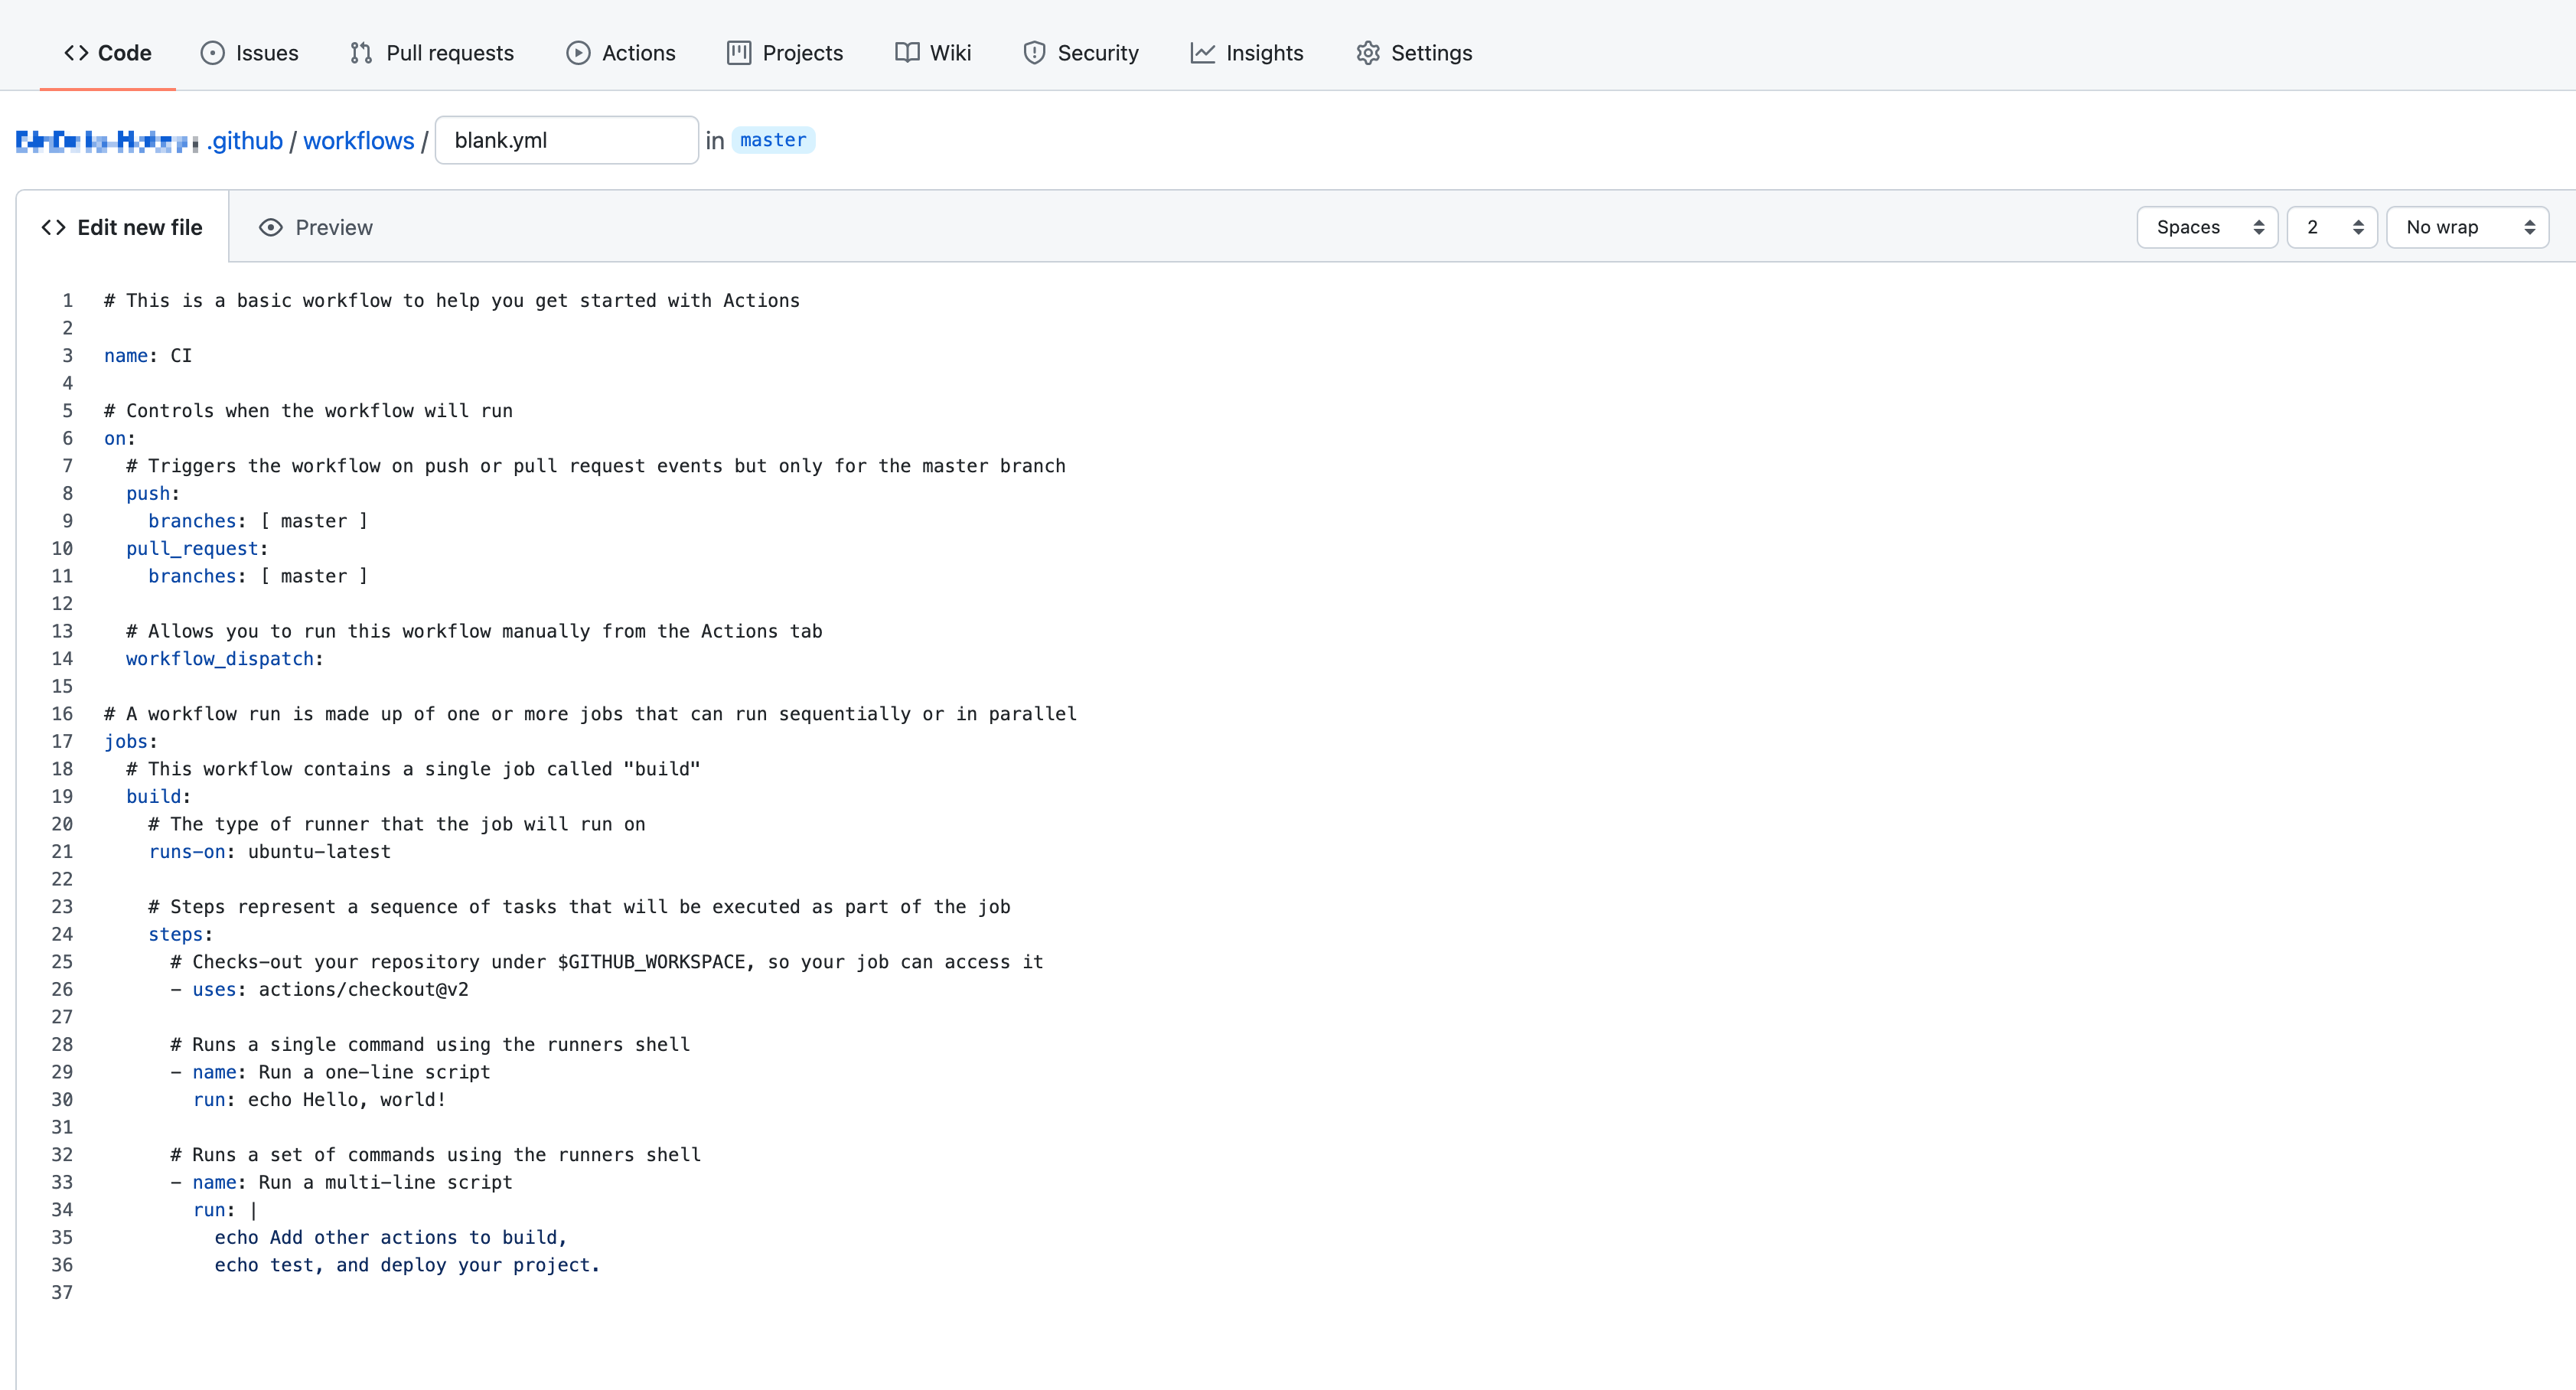Image resolution: width=2576 pixels, height=1390 pixels.
Task: Open the indent size 2 dropdown
Action: (x=2331, y=228)
